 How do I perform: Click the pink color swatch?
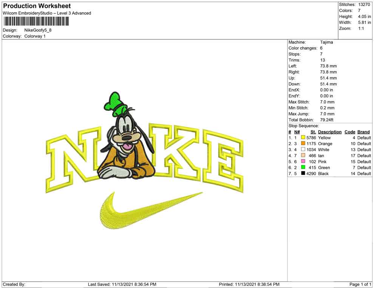point(303,161)
